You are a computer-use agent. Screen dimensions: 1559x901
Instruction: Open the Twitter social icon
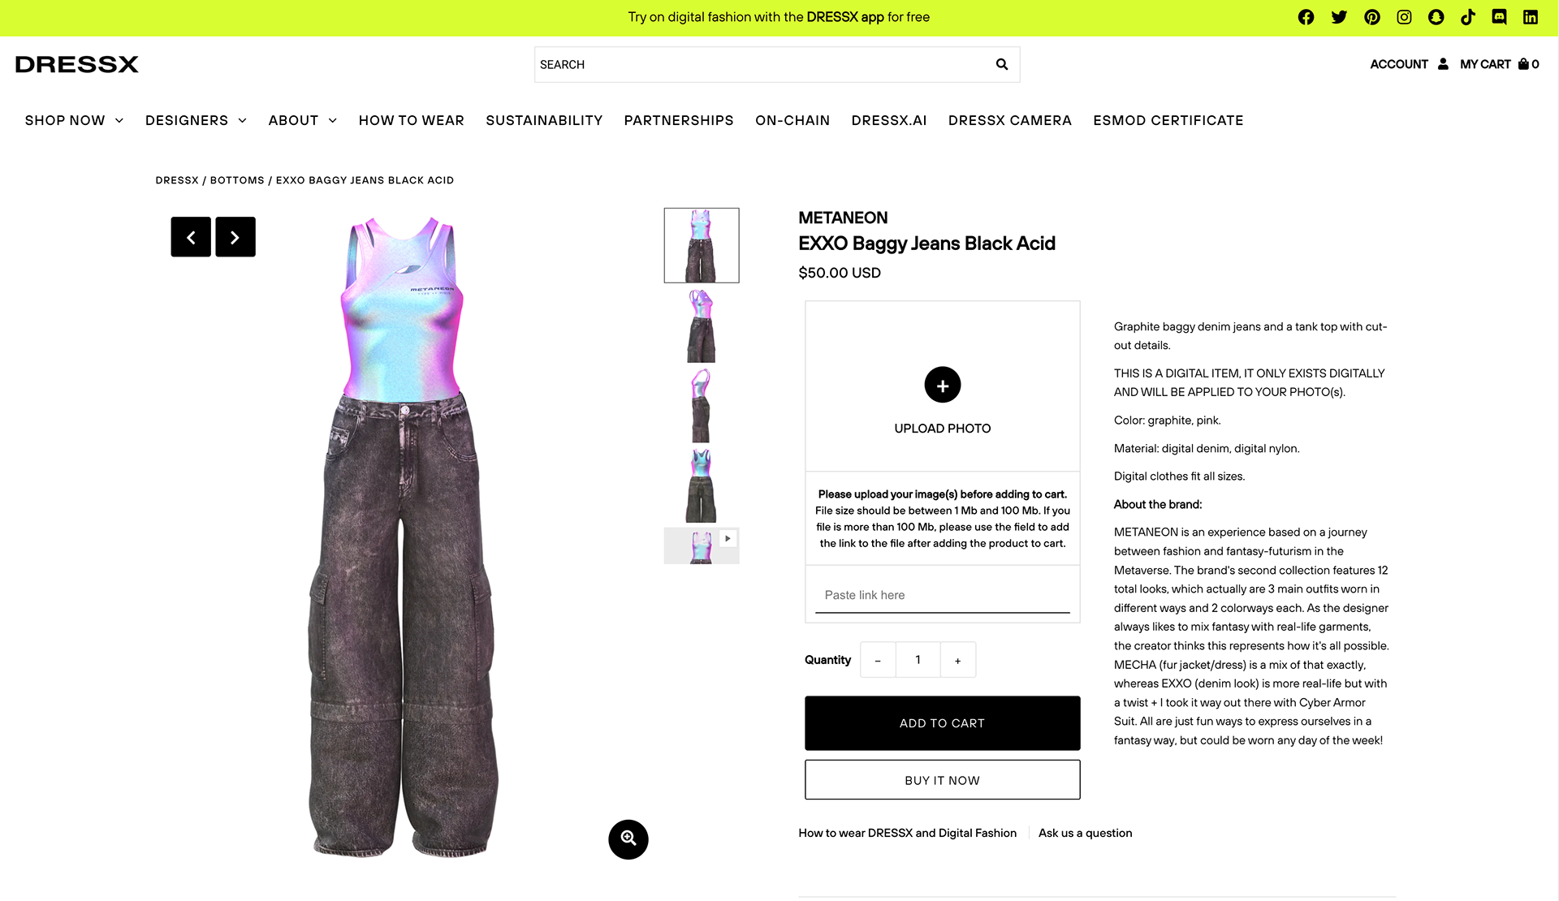[x=1339, y=17]
